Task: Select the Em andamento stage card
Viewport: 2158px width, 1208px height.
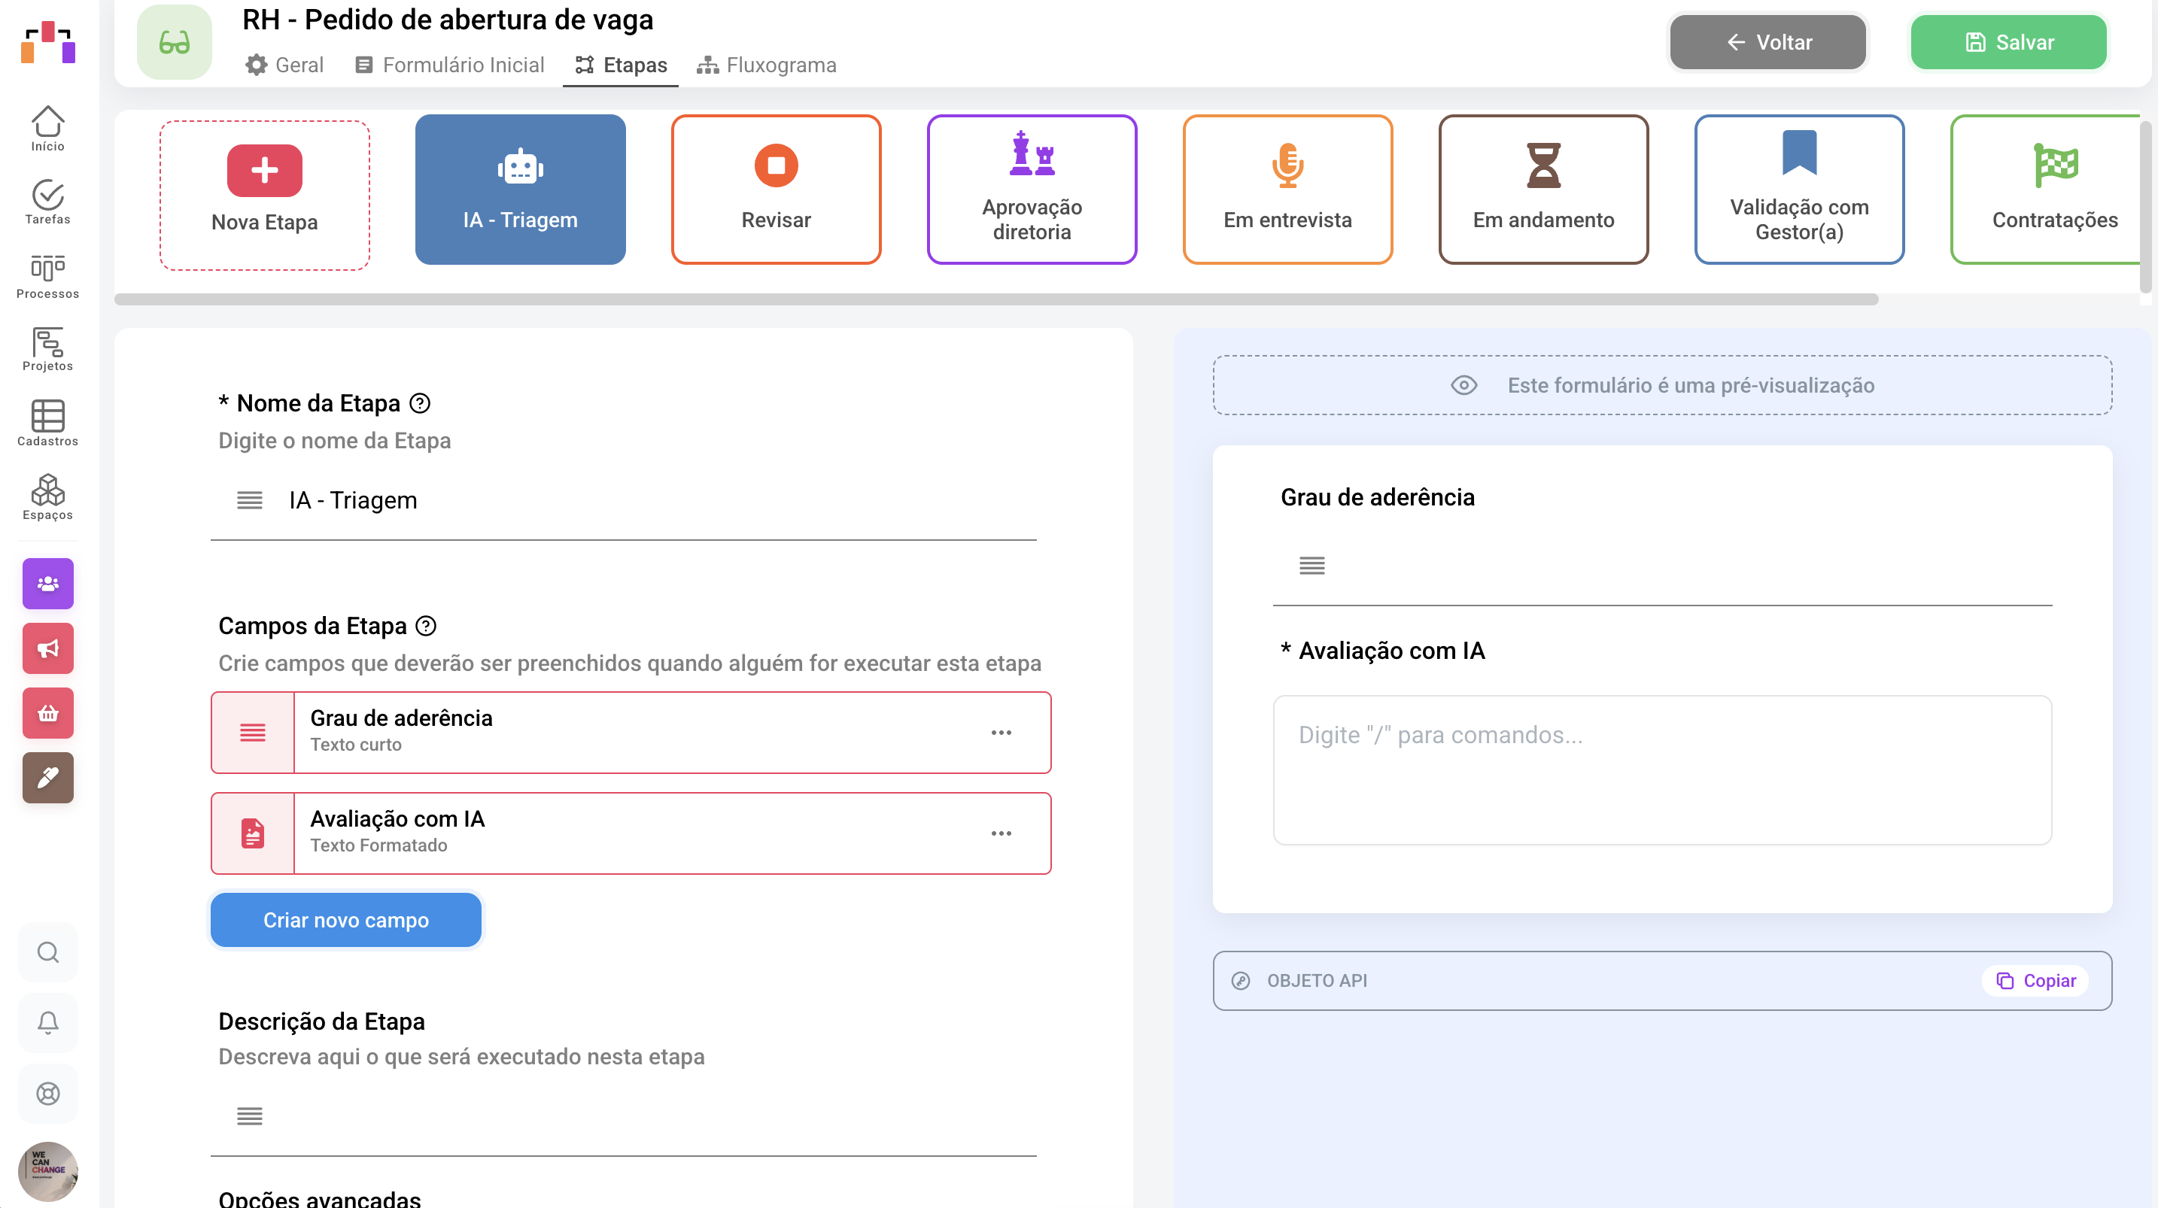Action: tap(1543, 190)
